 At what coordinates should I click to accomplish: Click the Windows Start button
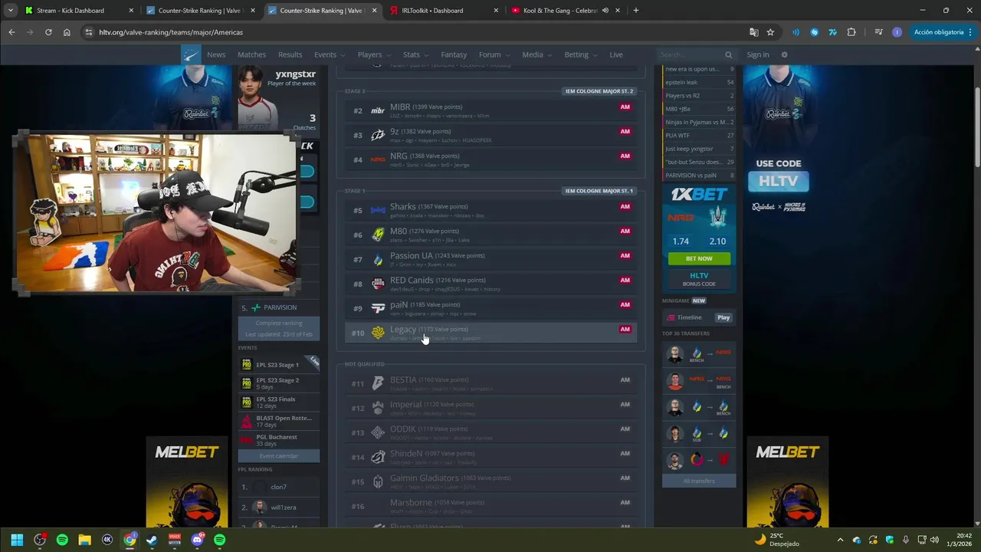[17, 540]
